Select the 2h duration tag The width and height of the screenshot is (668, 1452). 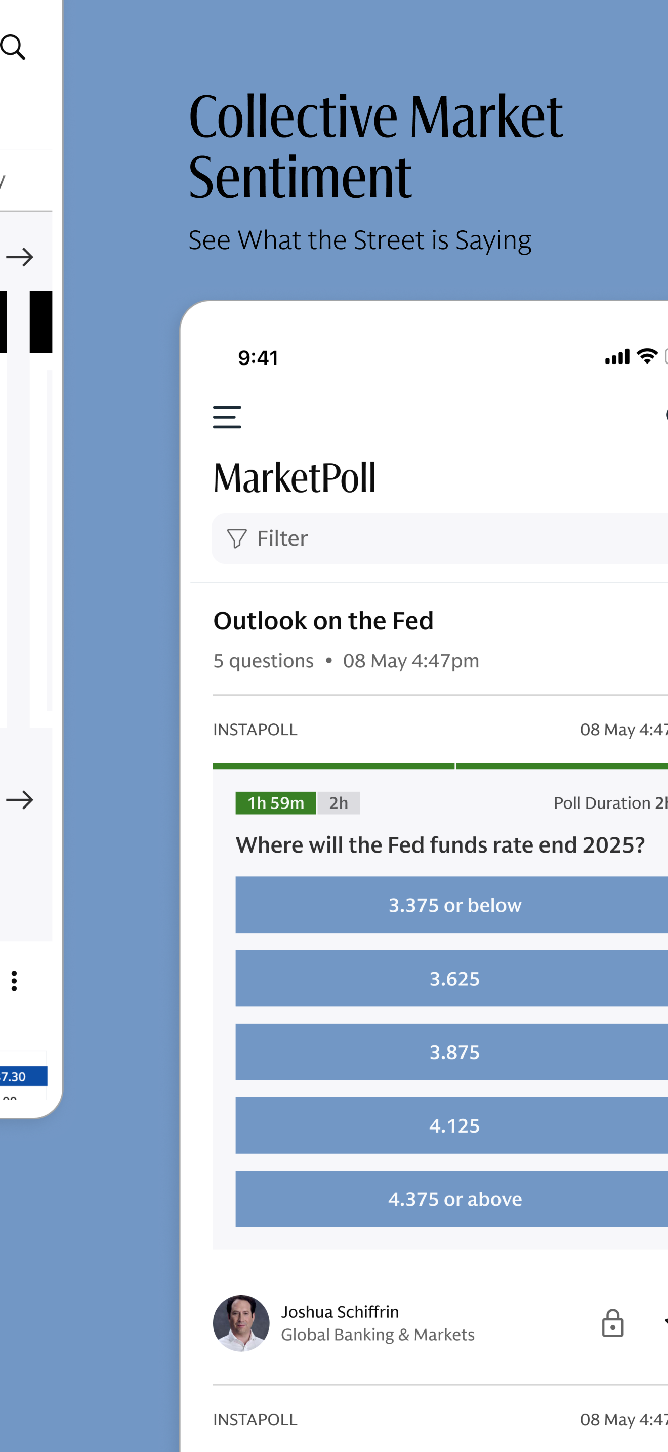coord(339,802)
